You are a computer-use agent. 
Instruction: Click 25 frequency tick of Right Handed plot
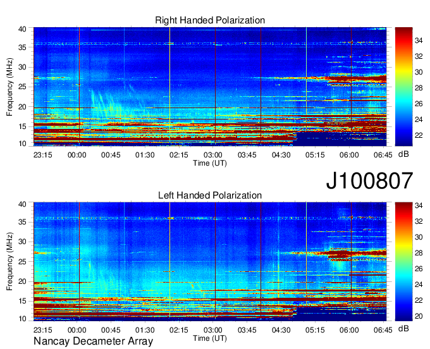point(22,87)
